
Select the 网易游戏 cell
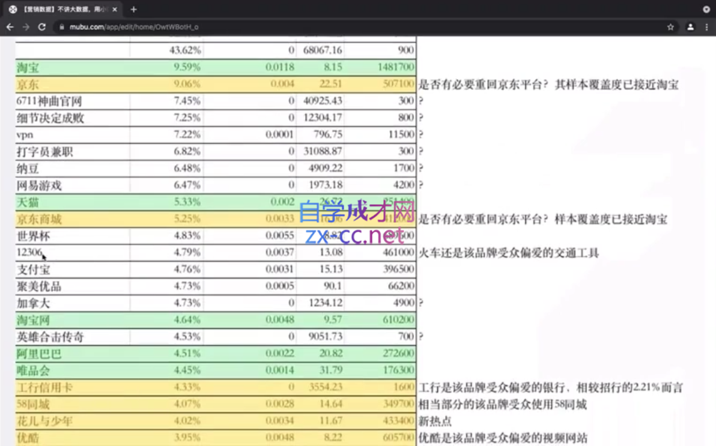coord(72,185)
